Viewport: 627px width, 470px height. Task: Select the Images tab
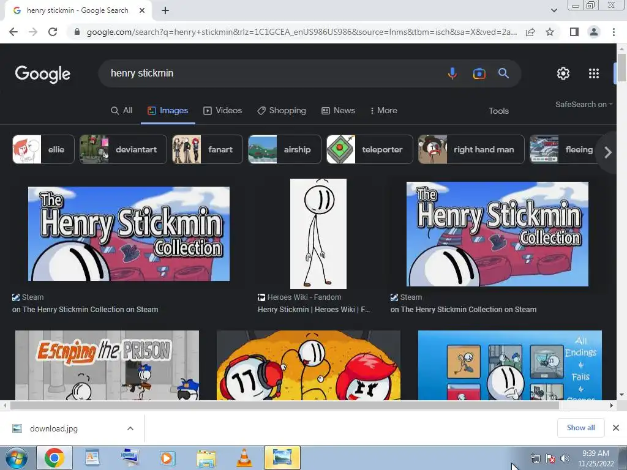(x=168, y=111)
